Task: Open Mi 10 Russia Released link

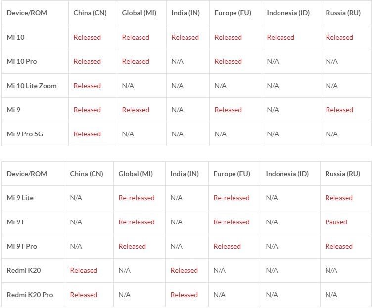Action: click(339, 37)
